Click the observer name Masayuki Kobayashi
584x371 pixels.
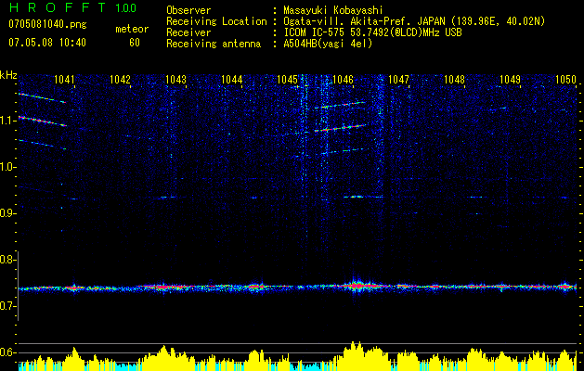333,10
